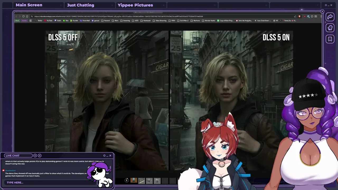Screen dimensions: 338x190
Task: Expand the Warframe bookmarks folder
Action: coord(195,21)
